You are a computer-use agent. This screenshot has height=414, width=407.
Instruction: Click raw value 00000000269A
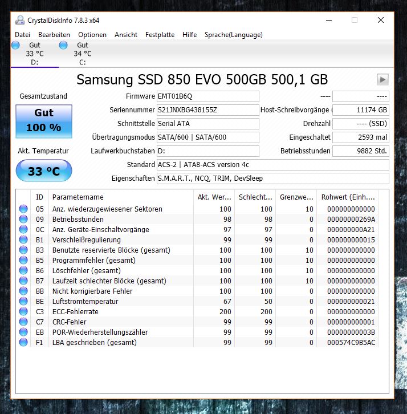(x=351, y=220)
